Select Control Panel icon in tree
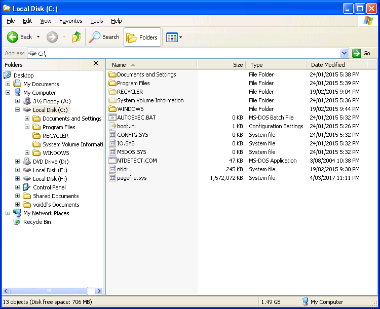Screen dimensions: 380x309 (27, 187)
